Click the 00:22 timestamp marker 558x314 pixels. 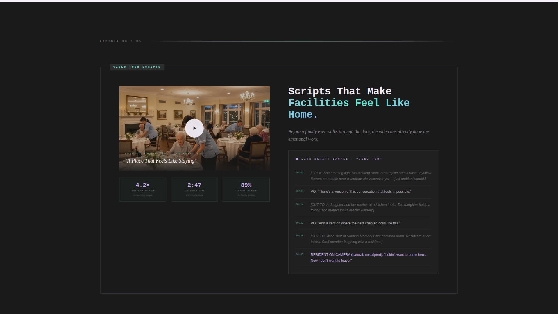point(299,223)
